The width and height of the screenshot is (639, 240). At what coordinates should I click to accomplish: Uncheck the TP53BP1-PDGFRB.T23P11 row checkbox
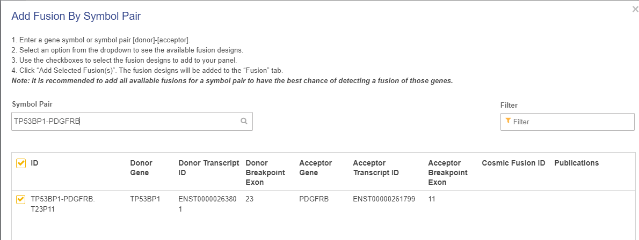point(21,199)
